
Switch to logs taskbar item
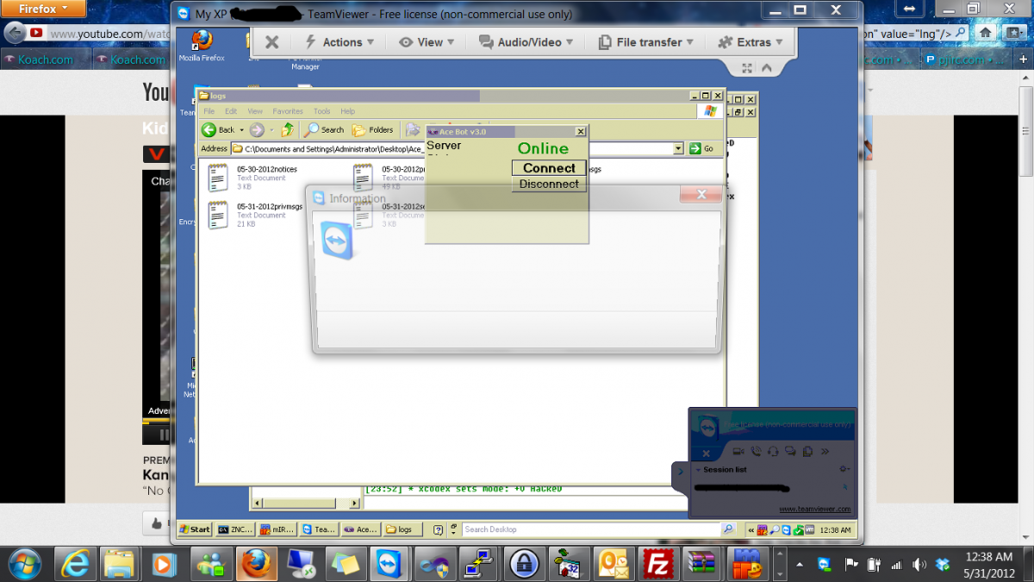pos(402,529)
